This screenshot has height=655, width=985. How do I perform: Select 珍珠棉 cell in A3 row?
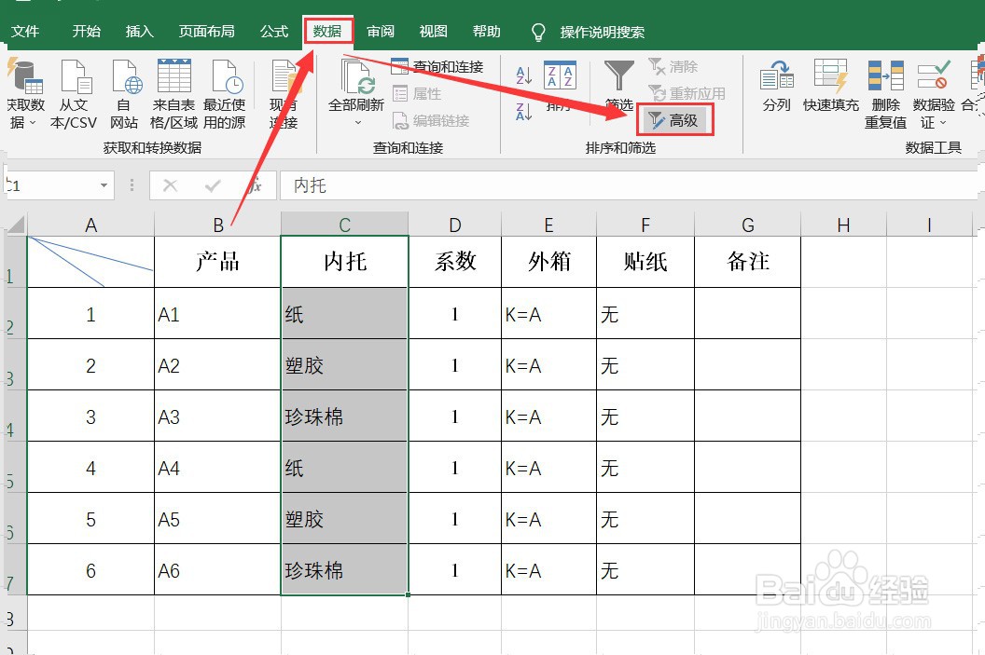click(344, 416)
